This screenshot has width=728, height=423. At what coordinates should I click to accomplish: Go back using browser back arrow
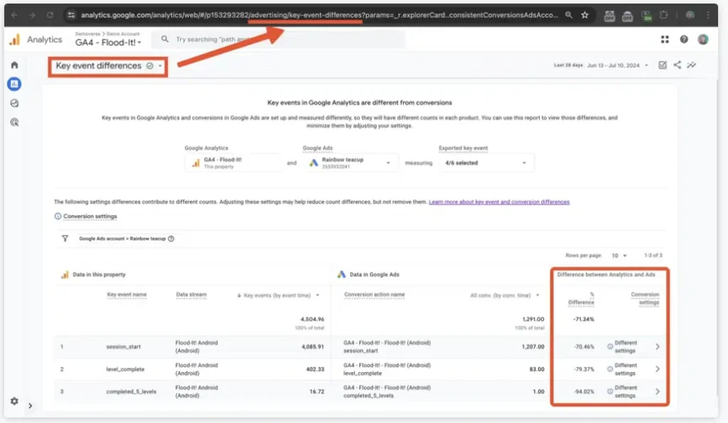14,15
